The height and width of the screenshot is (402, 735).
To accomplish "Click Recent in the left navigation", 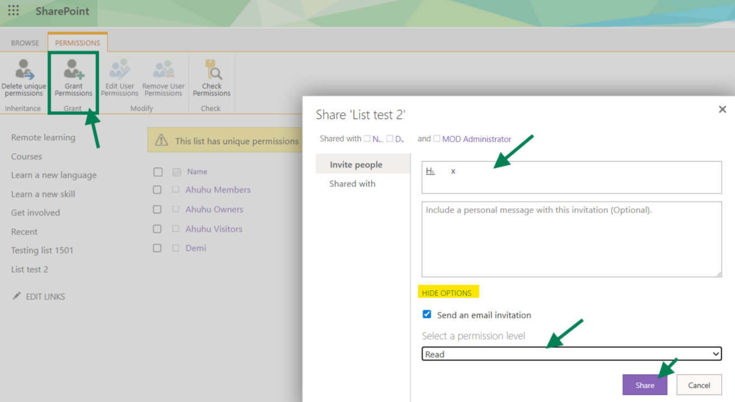I will 24,231.
